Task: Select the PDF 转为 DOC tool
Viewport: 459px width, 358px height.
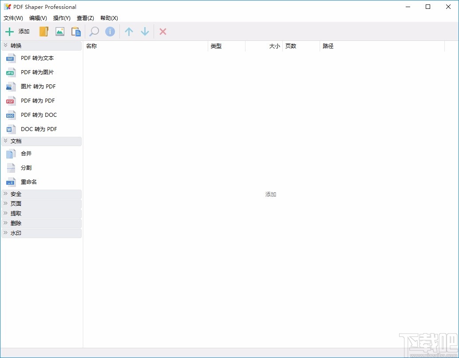Action: click(39, 115)
